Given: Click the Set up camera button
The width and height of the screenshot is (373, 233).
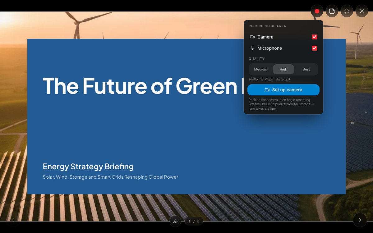Looking at the screenshot, I should tap(283, 90).
